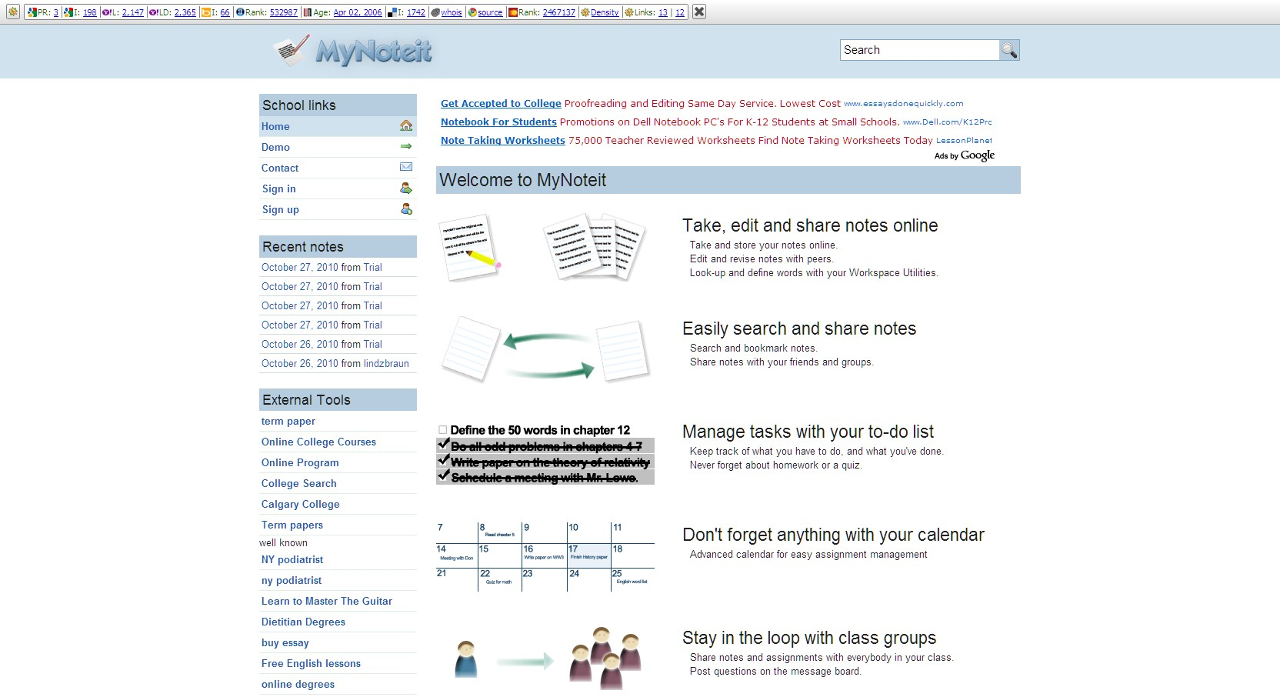Select the Home house icon
1280x697 pixels.
point(405,126)
